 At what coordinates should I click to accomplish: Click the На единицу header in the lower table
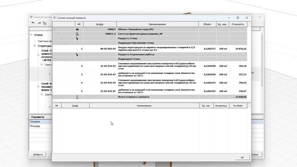[221, 106]
